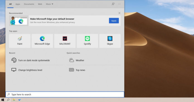The height and width of the screenshot is (102, 194).
Task: Open the Paint app tile
Action: [x=20, y=41]
